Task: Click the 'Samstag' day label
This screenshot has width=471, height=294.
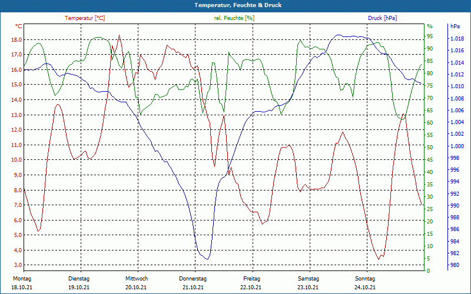Action: coord(309,279)
